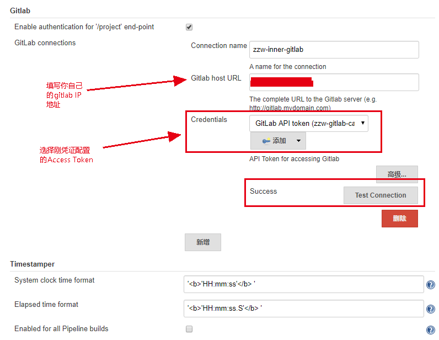This screenshot has width=439, height=340.
Task: Click the 'Success' connection status text
Action: [x=263, y=191]
